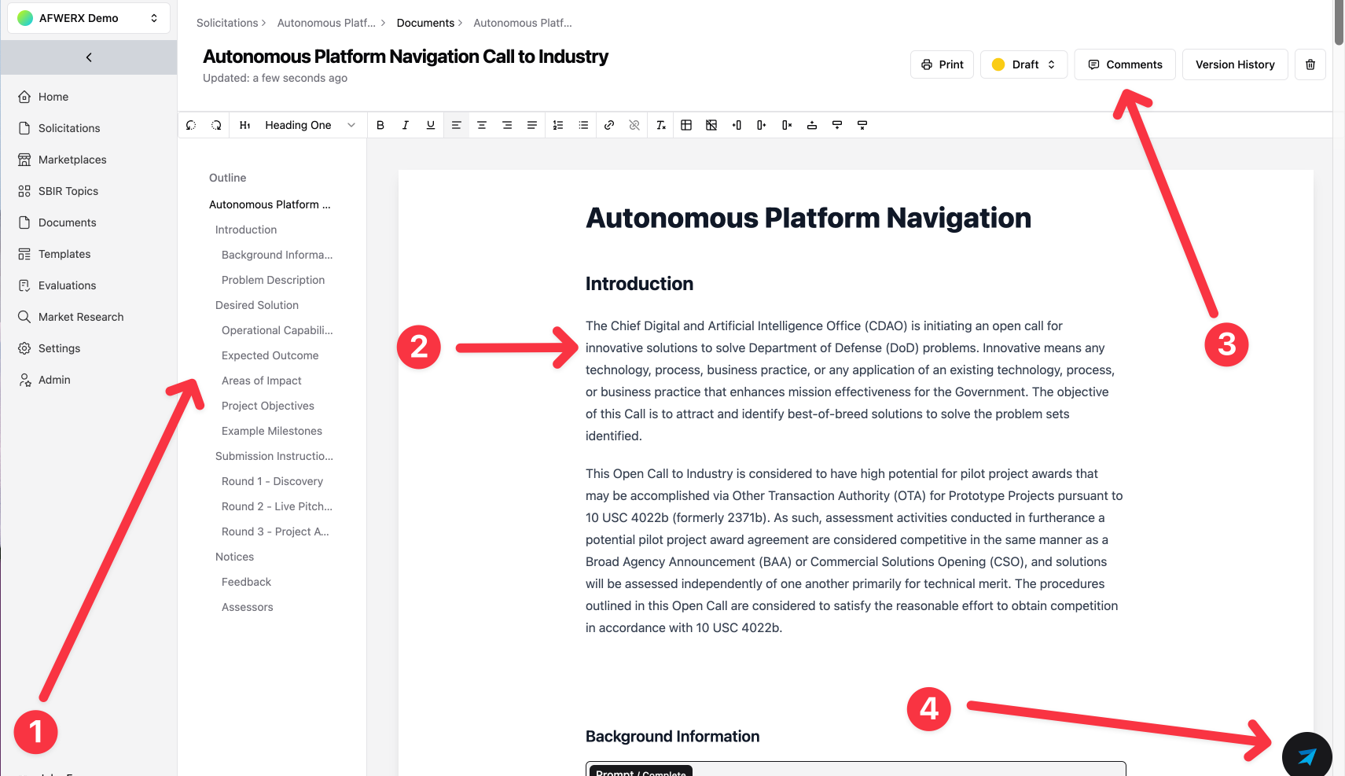Add table row below

click(837, 125)
